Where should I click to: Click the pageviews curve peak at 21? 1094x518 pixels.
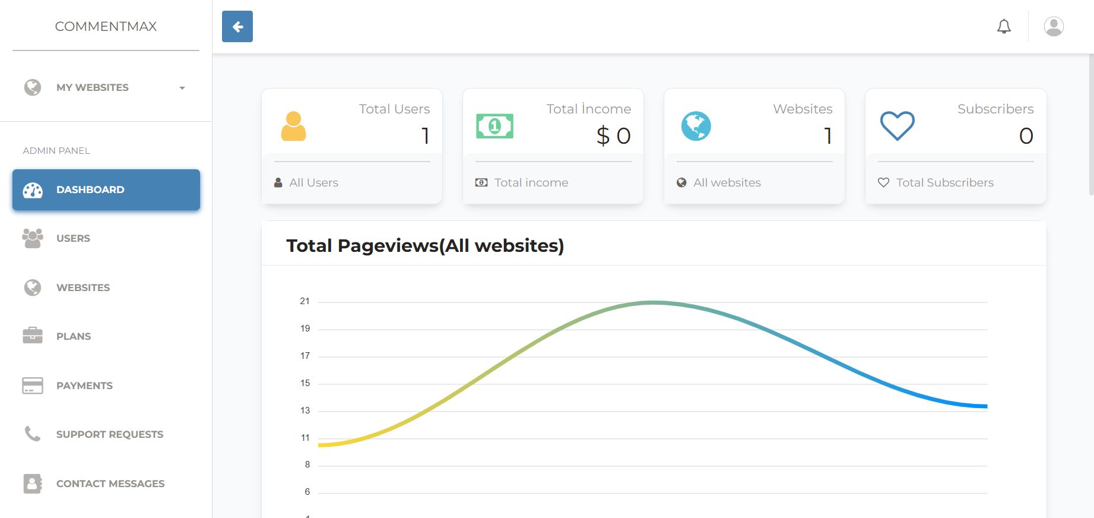point(653,302)
